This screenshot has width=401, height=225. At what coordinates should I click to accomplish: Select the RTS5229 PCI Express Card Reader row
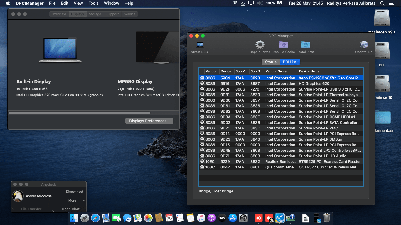tap(281, 161)
